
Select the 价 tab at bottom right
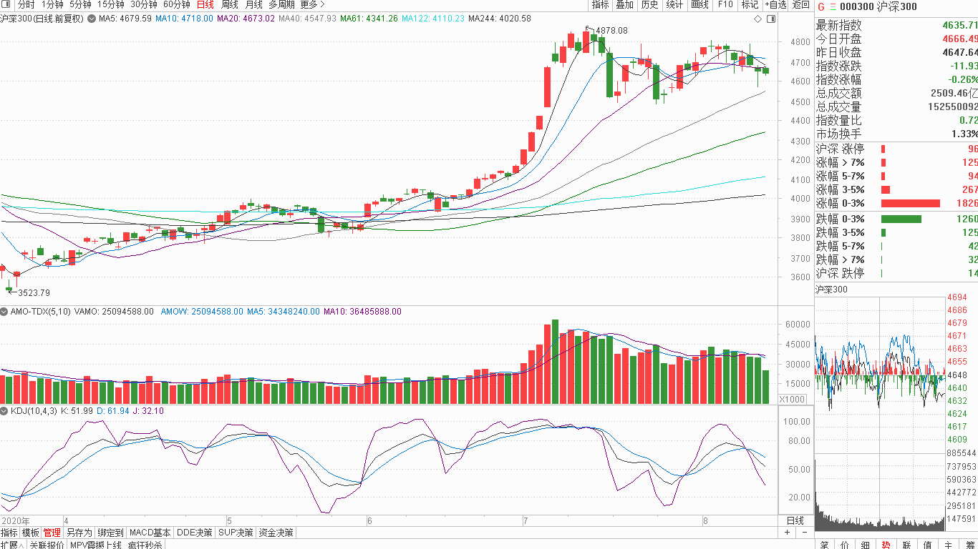click(846, 545)
